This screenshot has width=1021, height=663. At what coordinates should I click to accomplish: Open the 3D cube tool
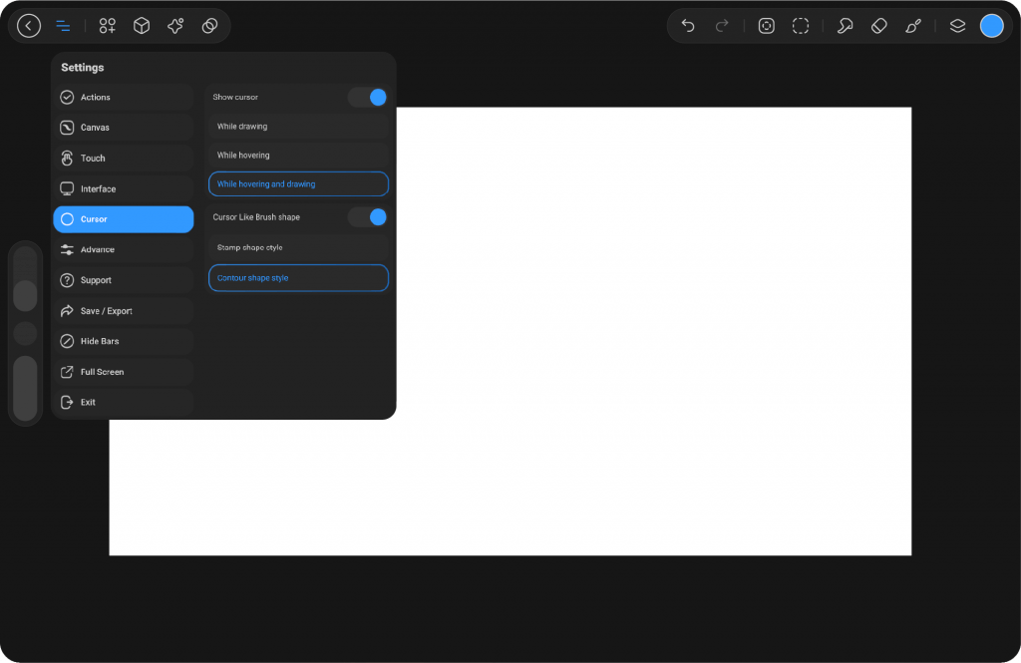point(142,26)
